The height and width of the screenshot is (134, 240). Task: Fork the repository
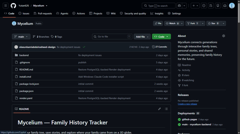(x=193, y=23)
